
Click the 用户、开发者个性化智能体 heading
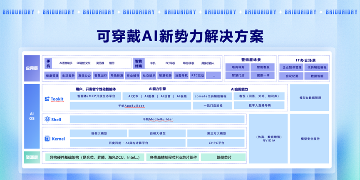[95, 89]
